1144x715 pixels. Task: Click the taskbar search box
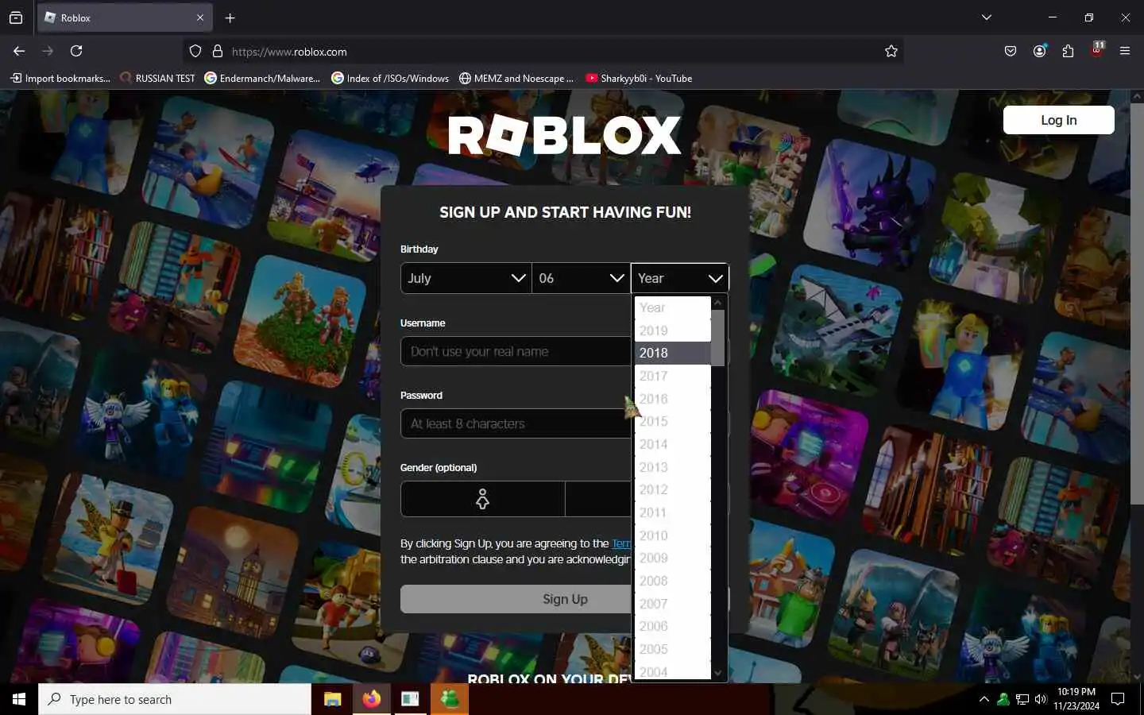pyautogui.click(x=175, y=699)
